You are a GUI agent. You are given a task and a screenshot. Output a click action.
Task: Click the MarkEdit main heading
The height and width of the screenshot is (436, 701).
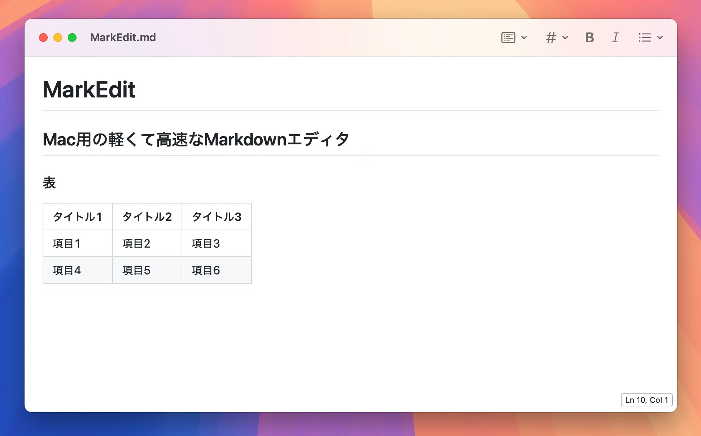tap(89, 90)
